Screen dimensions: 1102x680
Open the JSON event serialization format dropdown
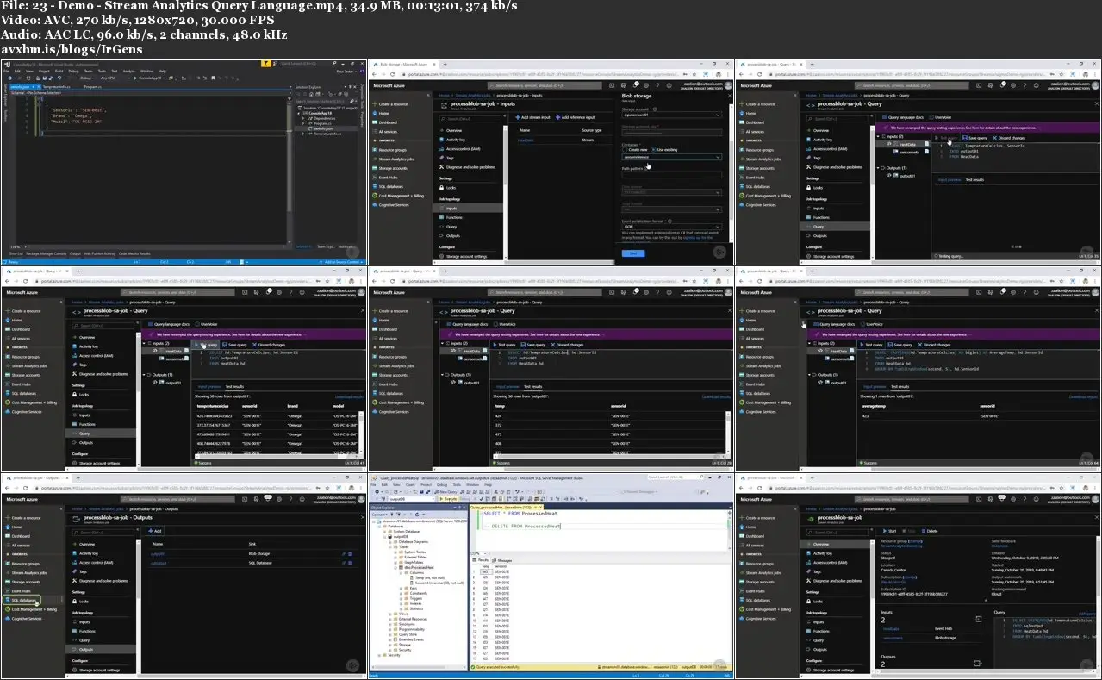click(x=671, y=226)
